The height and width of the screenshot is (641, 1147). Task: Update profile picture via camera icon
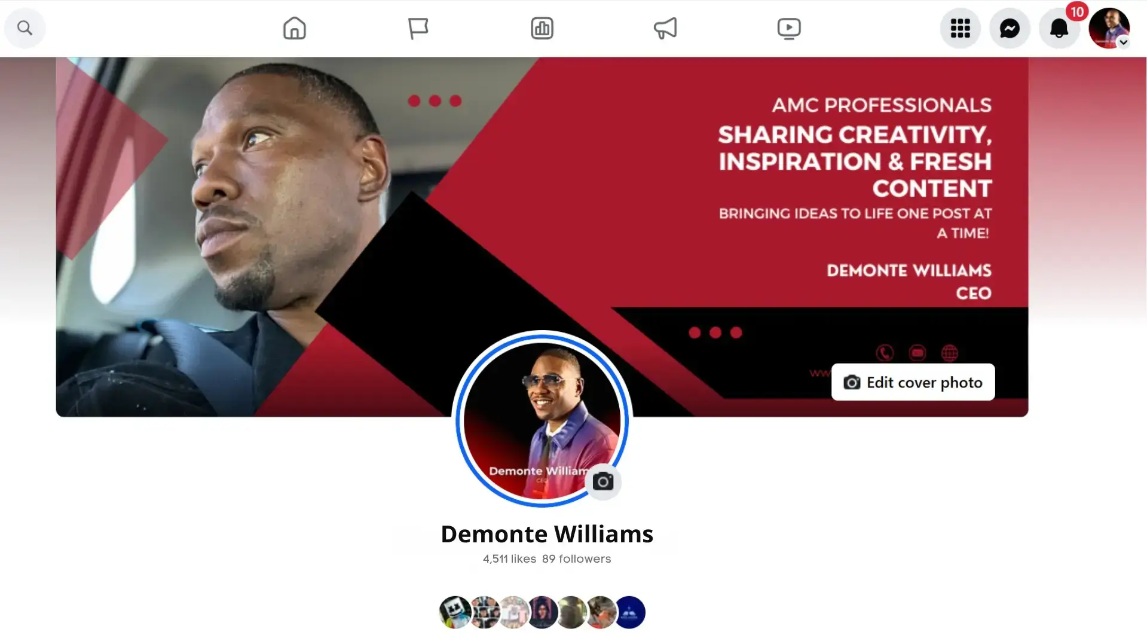coord(603,482)
